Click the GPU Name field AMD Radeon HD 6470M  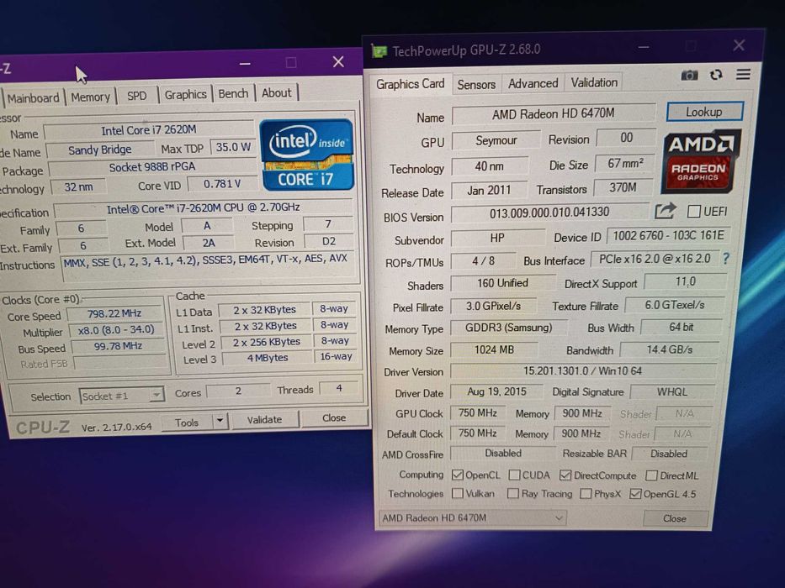click(x=554, y=114)
